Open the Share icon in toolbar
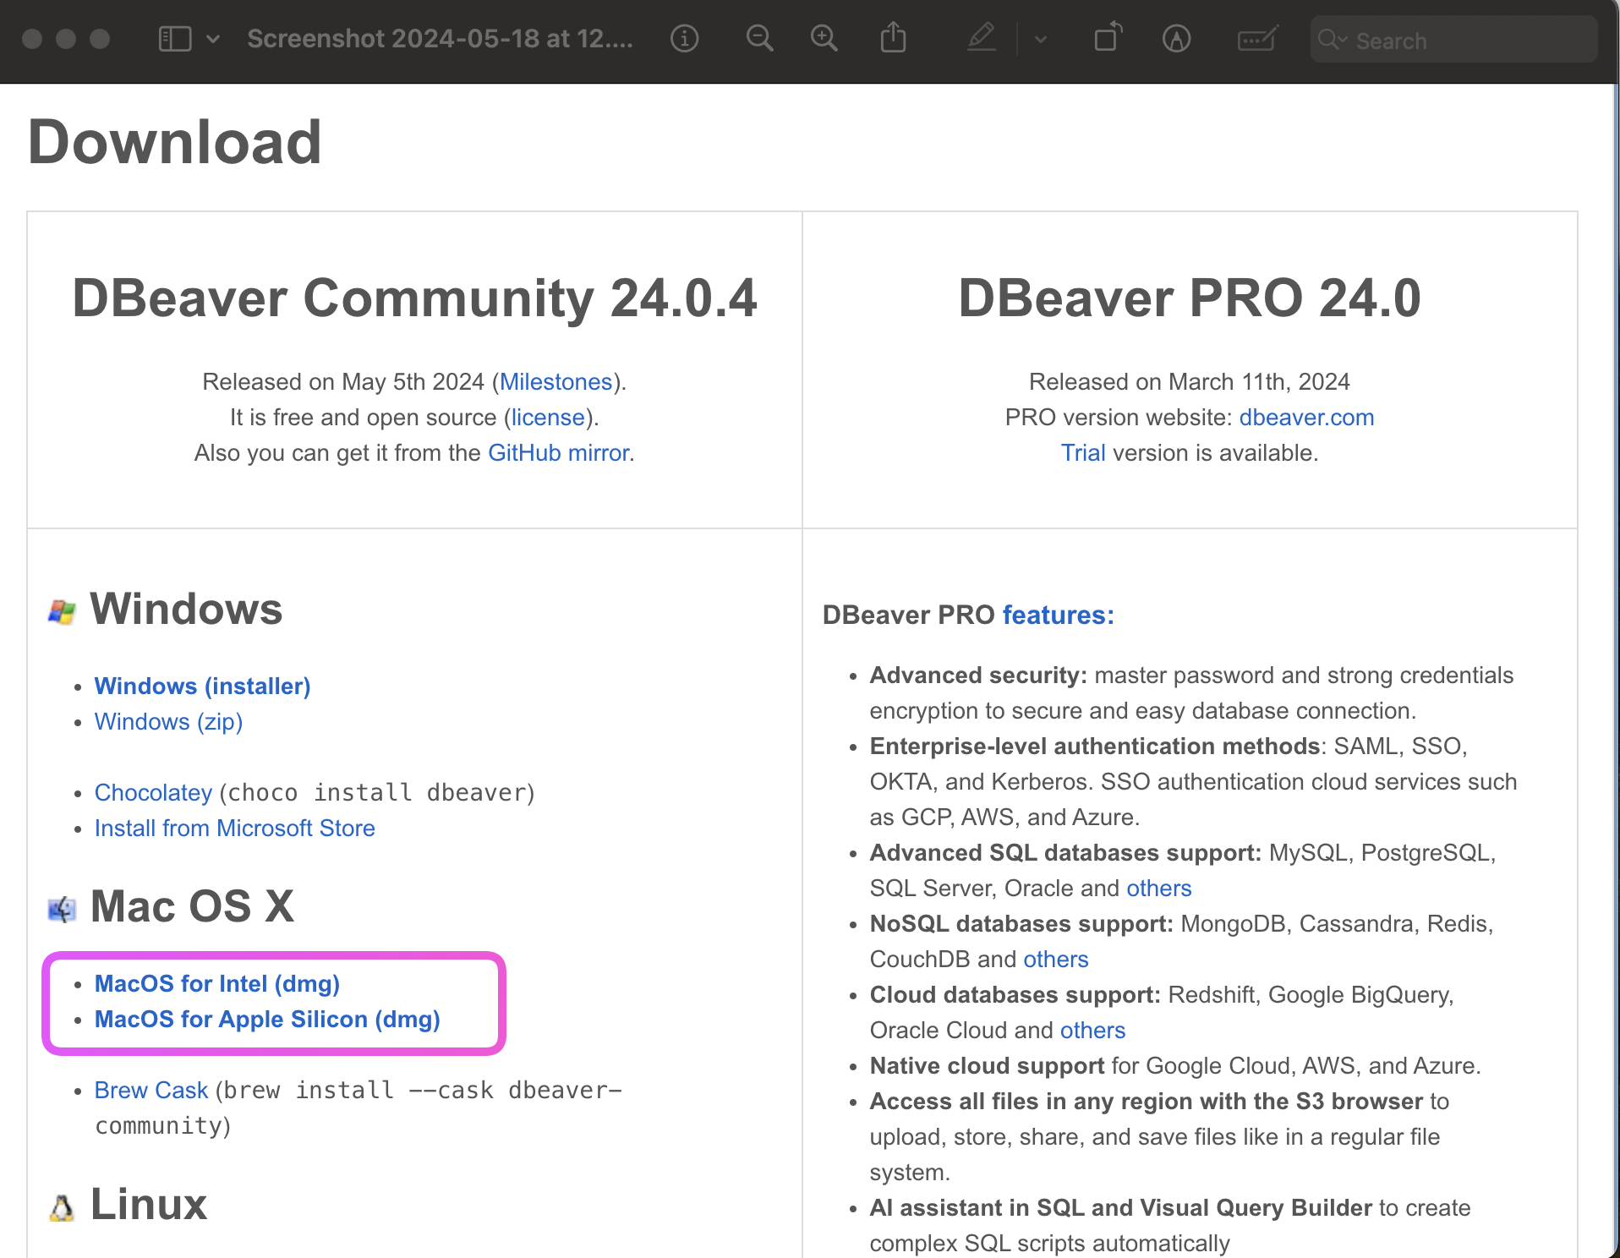The width and height of the screenshot is (1620, 1258). [x=893, y=38]
